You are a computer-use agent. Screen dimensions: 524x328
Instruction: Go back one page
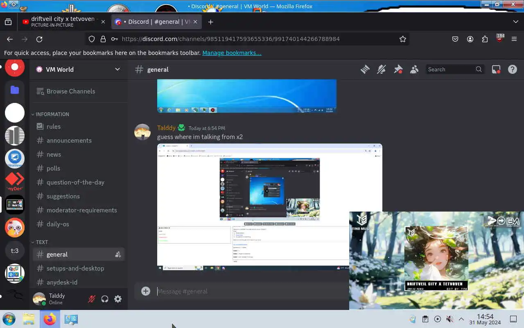pyautogui.click(x=10, y=39)
